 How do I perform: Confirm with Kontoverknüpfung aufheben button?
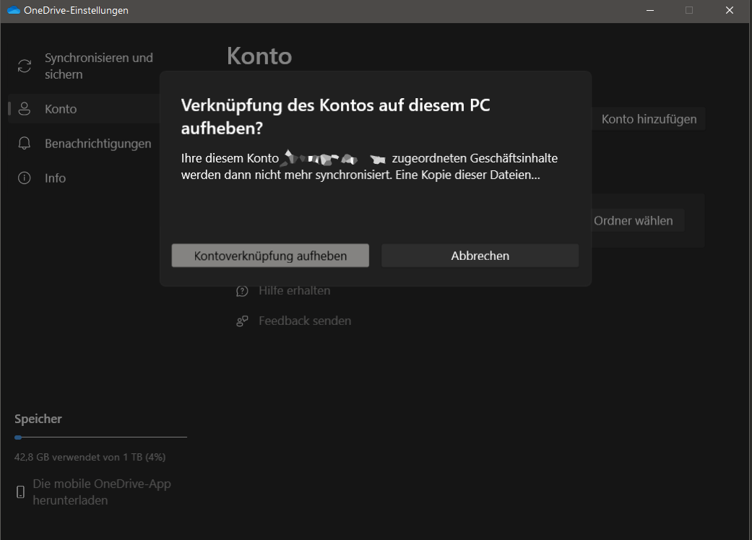(270, 256)
